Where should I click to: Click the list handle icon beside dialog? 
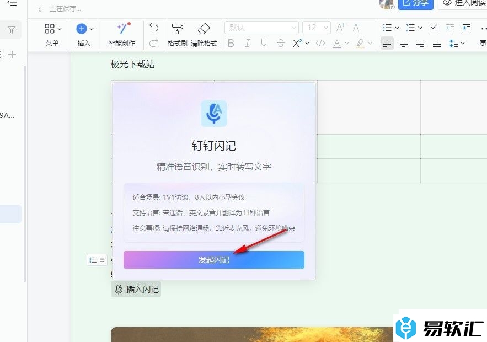point(97,260)
